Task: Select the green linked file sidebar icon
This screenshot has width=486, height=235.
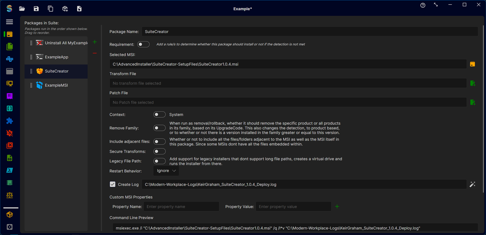Action: (9, 158)
